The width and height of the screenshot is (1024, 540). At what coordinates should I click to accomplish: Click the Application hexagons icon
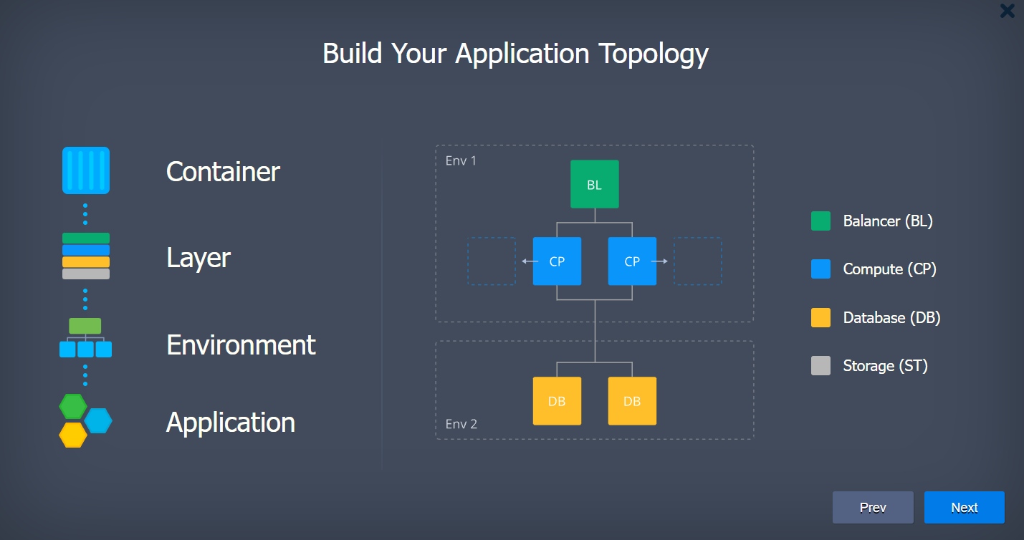pyautogui.click(x=85, y=420)
